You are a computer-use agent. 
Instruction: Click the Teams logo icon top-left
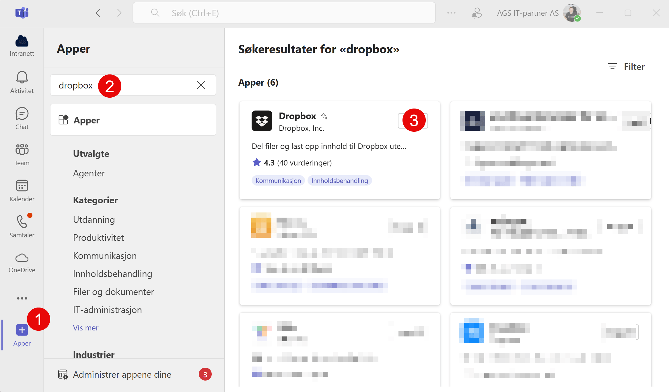pos(22,13)
